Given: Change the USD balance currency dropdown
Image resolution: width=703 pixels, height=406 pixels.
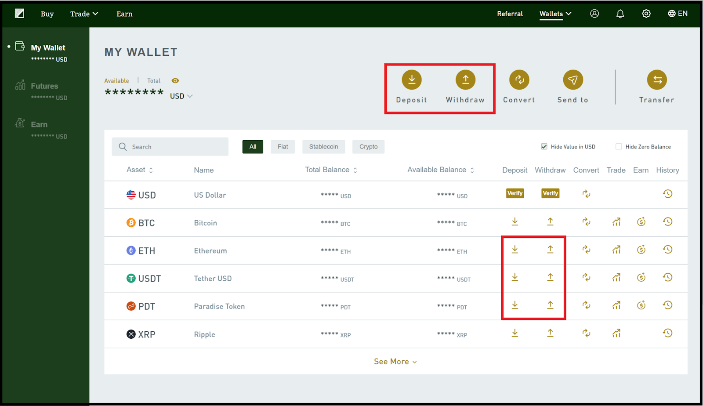Looking at the screenshot, I should [x=181, y=96].
